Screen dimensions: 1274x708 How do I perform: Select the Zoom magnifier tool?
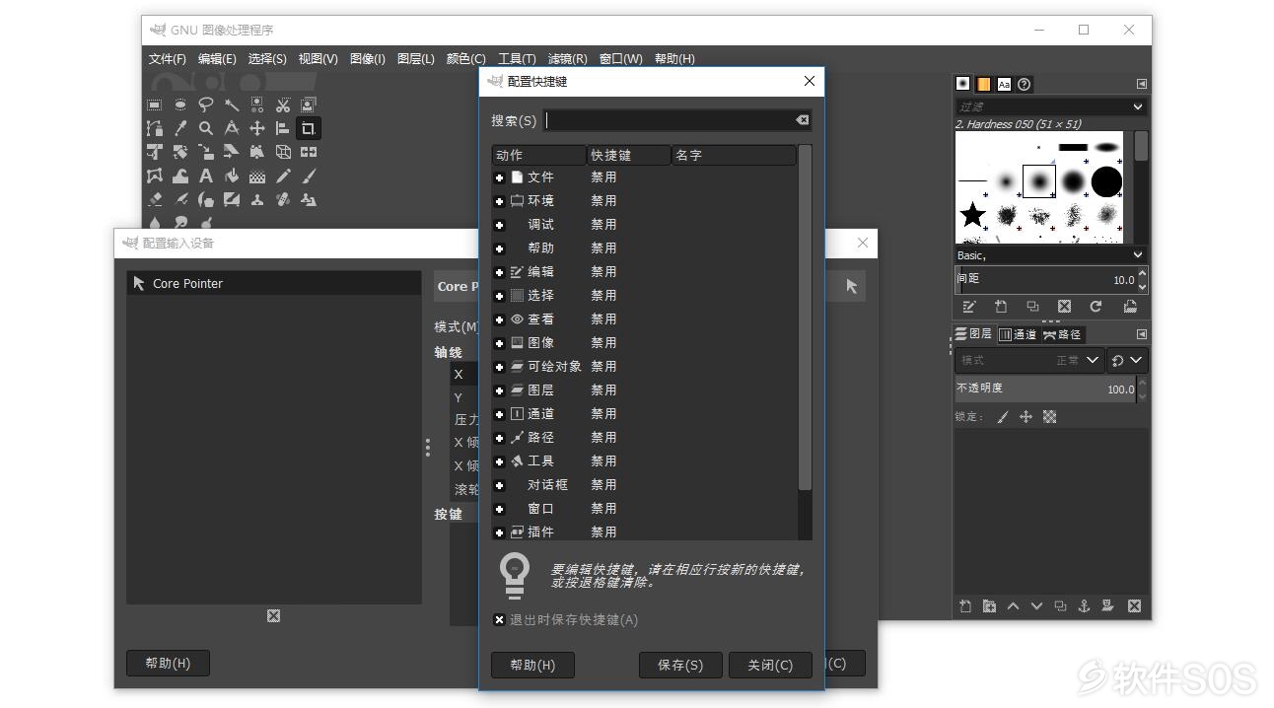point(206,128)
